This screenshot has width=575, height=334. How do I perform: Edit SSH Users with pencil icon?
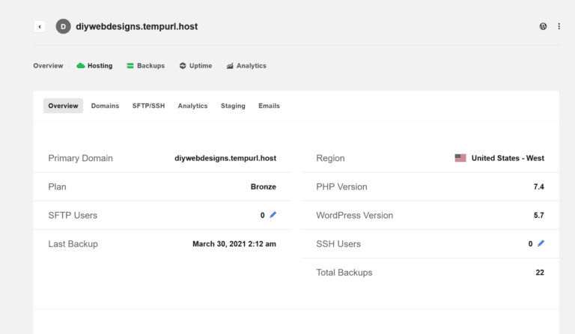pyautogui.click(x=541, y=243)
